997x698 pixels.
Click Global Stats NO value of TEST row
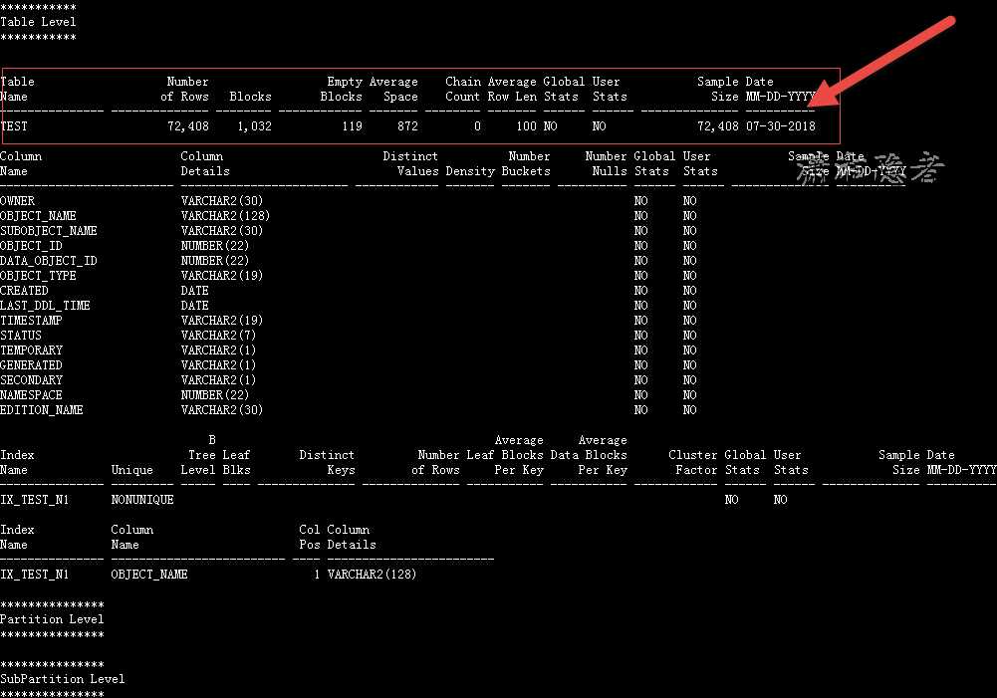pyautogui.click(x=551, y=125)
